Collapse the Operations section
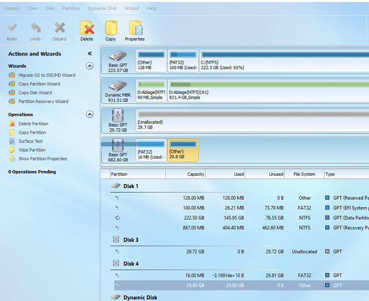Screen dimensions: 369x301 (x=90, y=114)
